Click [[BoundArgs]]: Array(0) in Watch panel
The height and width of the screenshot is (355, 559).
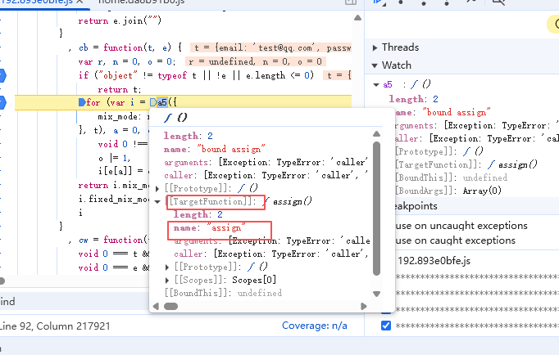coord(448,191)
